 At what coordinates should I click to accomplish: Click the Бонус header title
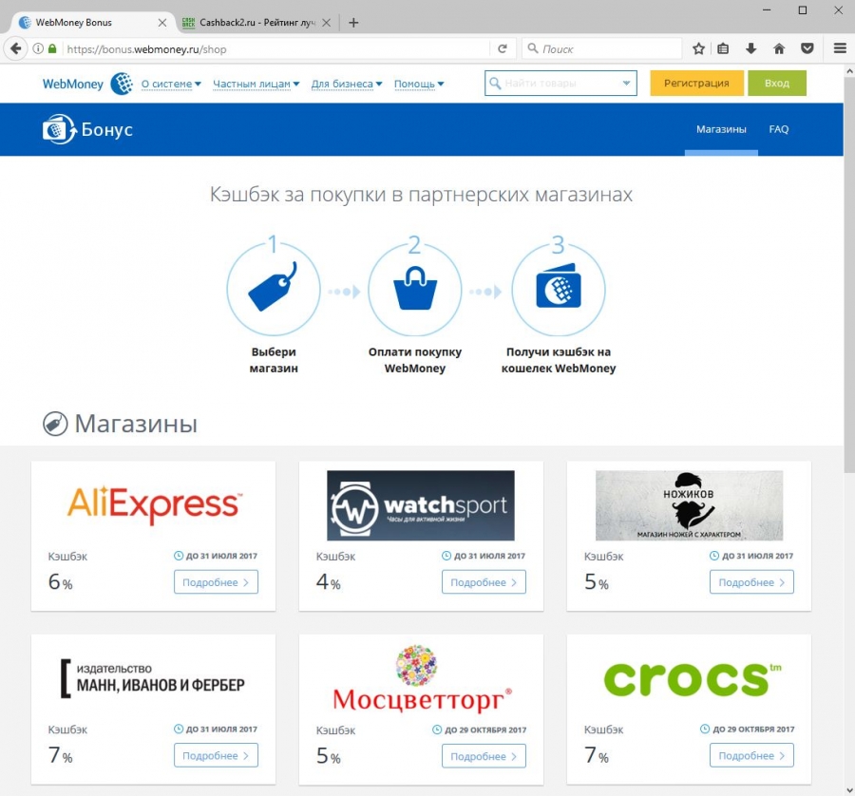106,130
